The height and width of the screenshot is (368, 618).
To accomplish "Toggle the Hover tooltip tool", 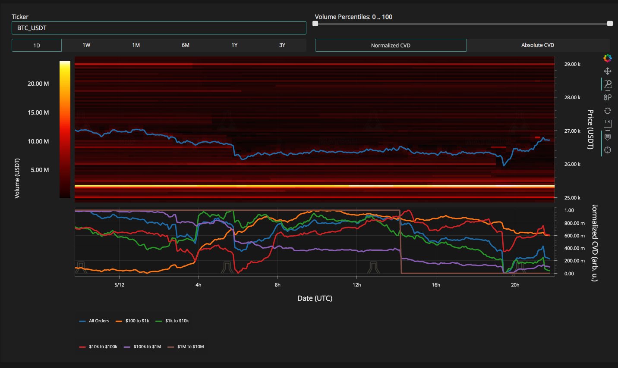I will pyautogui.click(x=608, y=137).
